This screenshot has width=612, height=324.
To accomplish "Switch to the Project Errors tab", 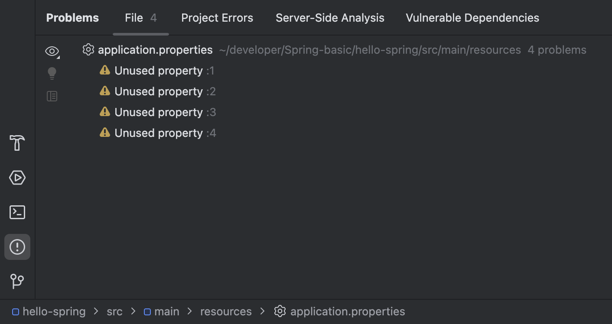I will (217, 18).
